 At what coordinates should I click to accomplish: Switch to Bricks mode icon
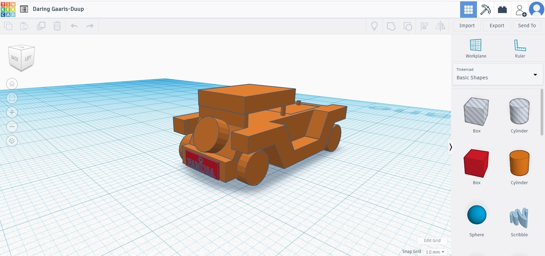click(x=502, y=10)
